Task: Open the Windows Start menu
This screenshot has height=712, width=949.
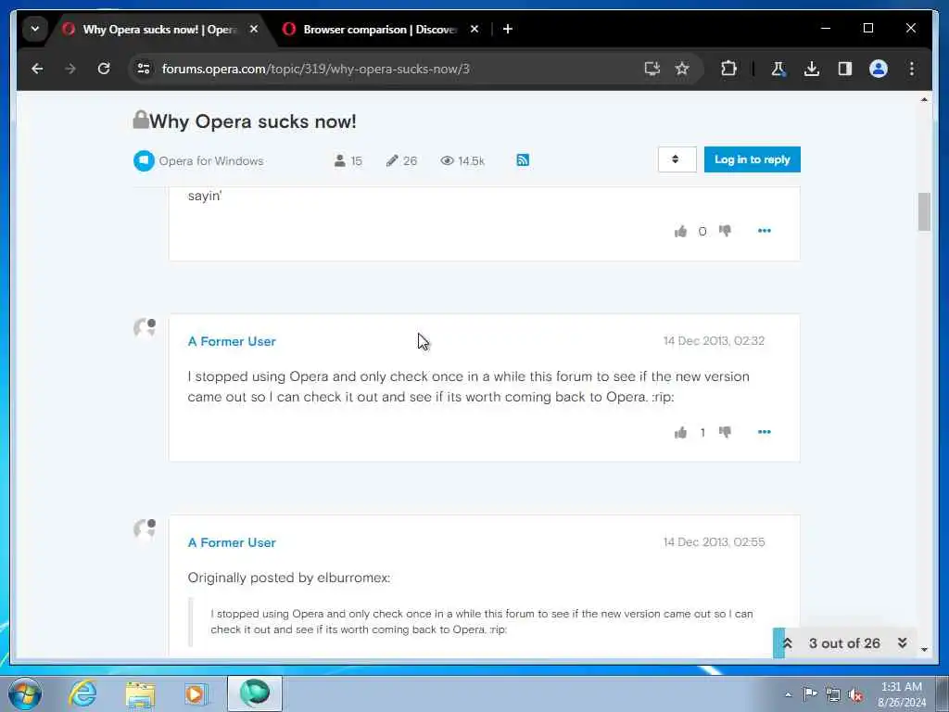Action: [25, 693]
